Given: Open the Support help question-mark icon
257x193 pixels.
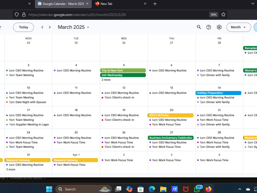Looking at the screenshot, I should tap(208, 27).
